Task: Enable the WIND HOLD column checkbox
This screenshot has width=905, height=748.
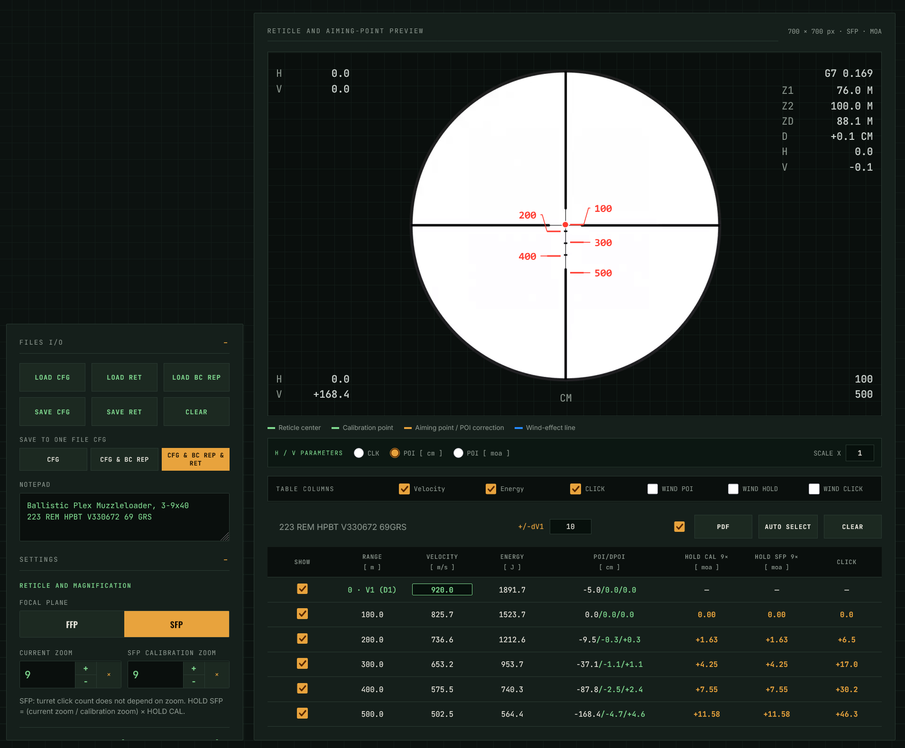Action: pyautogui.click(x=733, y=489)
